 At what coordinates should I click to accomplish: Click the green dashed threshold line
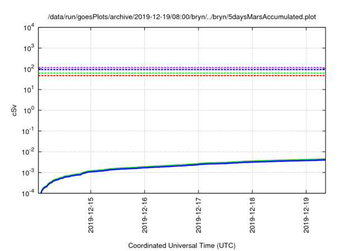182,73
